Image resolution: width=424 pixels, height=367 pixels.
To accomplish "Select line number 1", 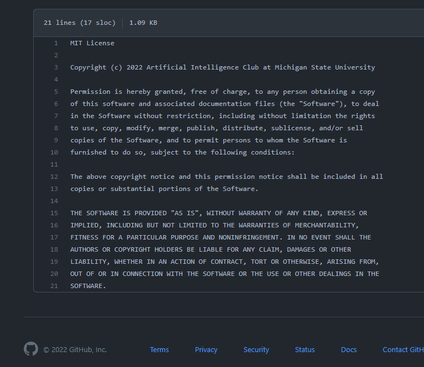I will [x=56, y=43].
